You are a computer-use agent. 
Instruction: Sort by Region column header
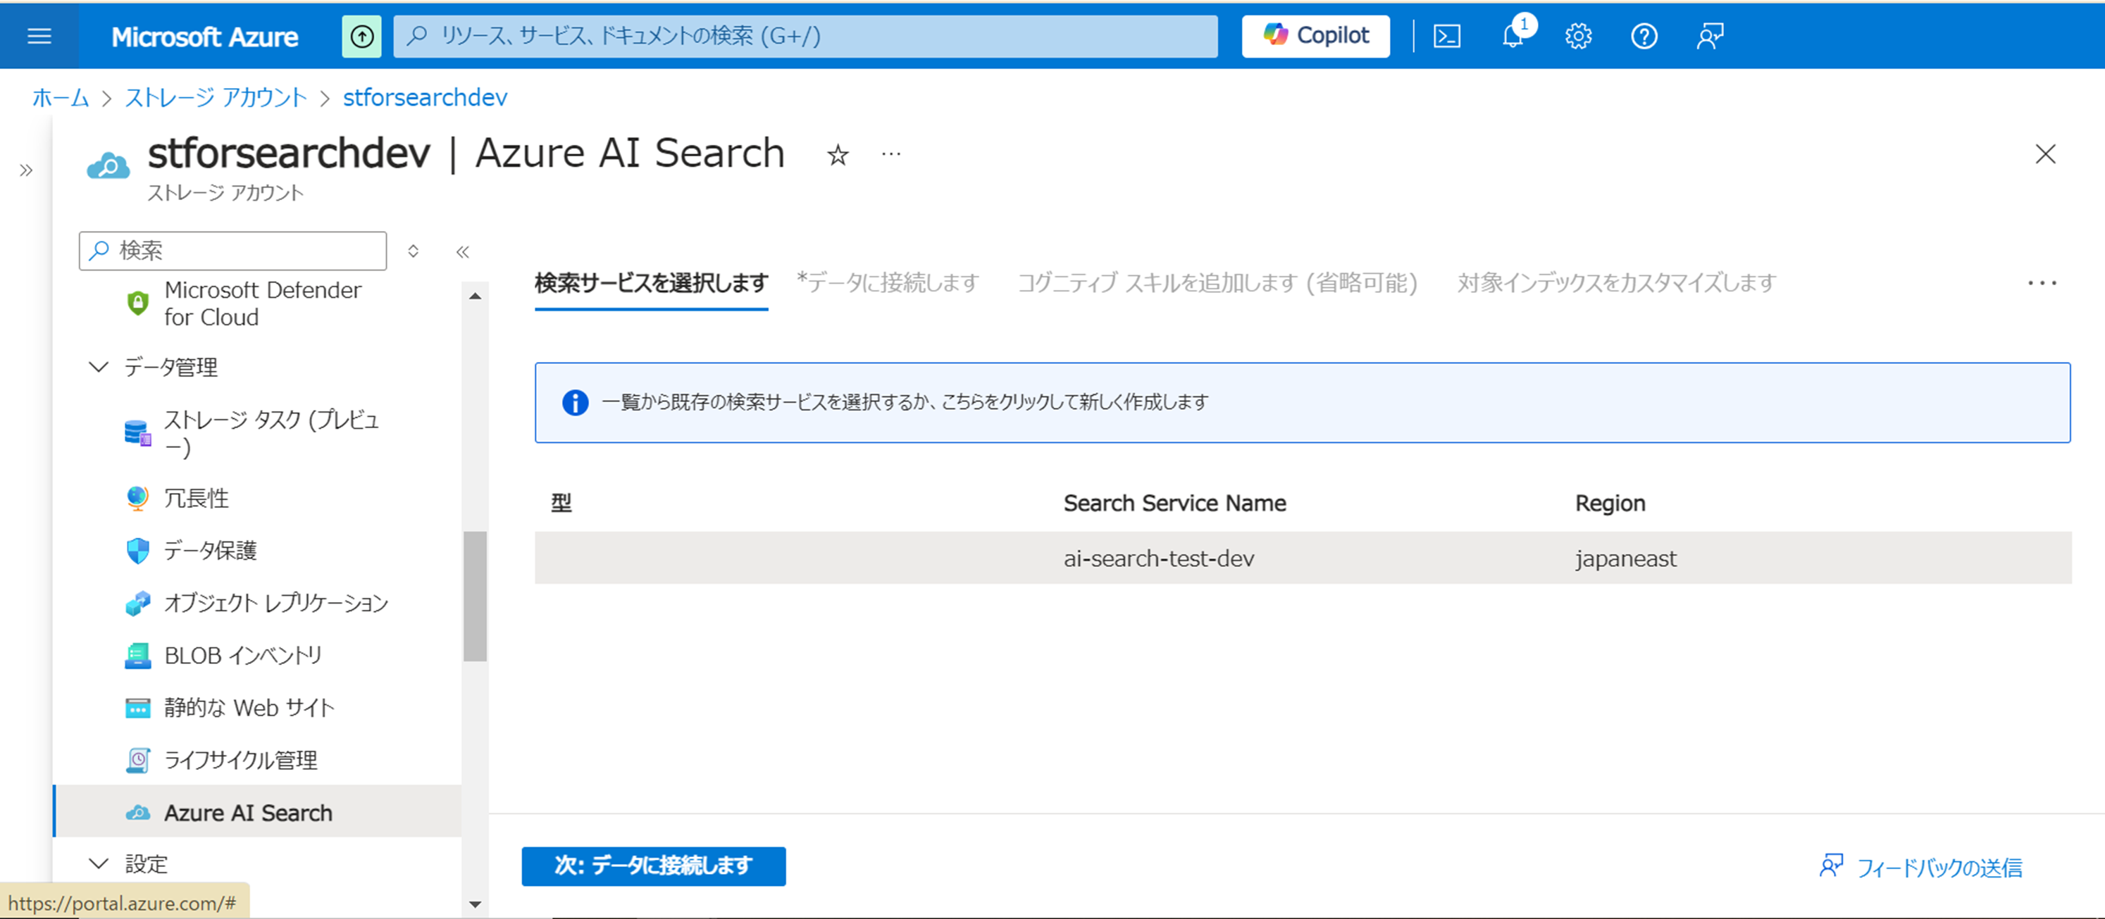point(1610,504)
